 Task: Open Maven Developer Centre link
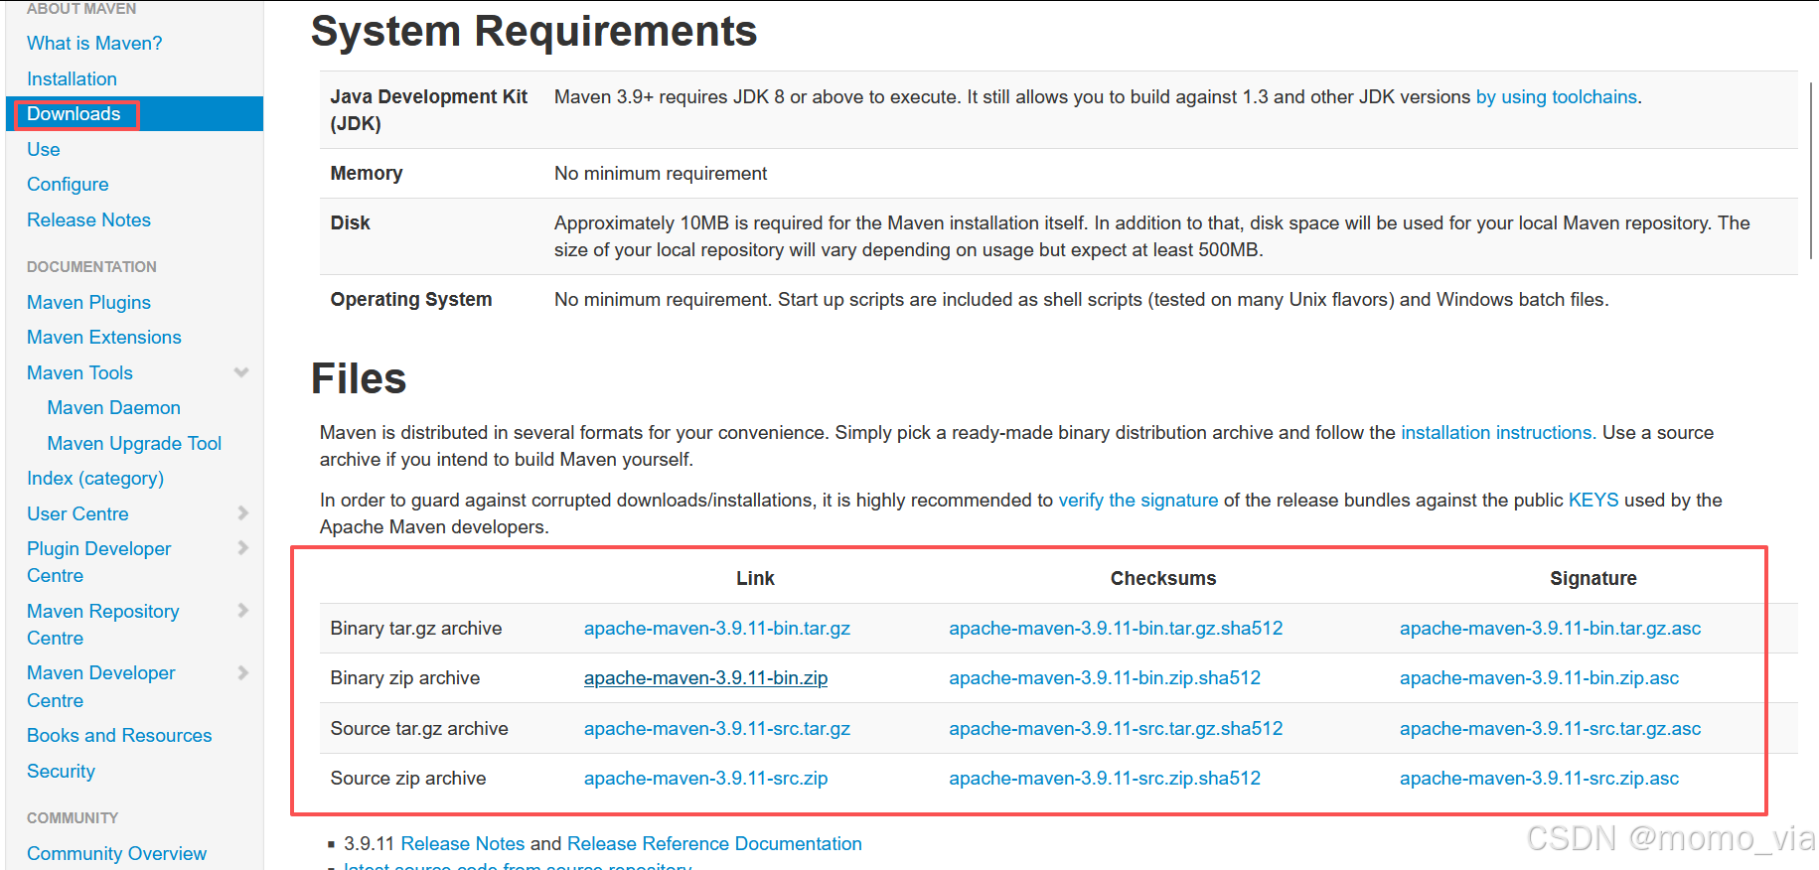[100, 686]
